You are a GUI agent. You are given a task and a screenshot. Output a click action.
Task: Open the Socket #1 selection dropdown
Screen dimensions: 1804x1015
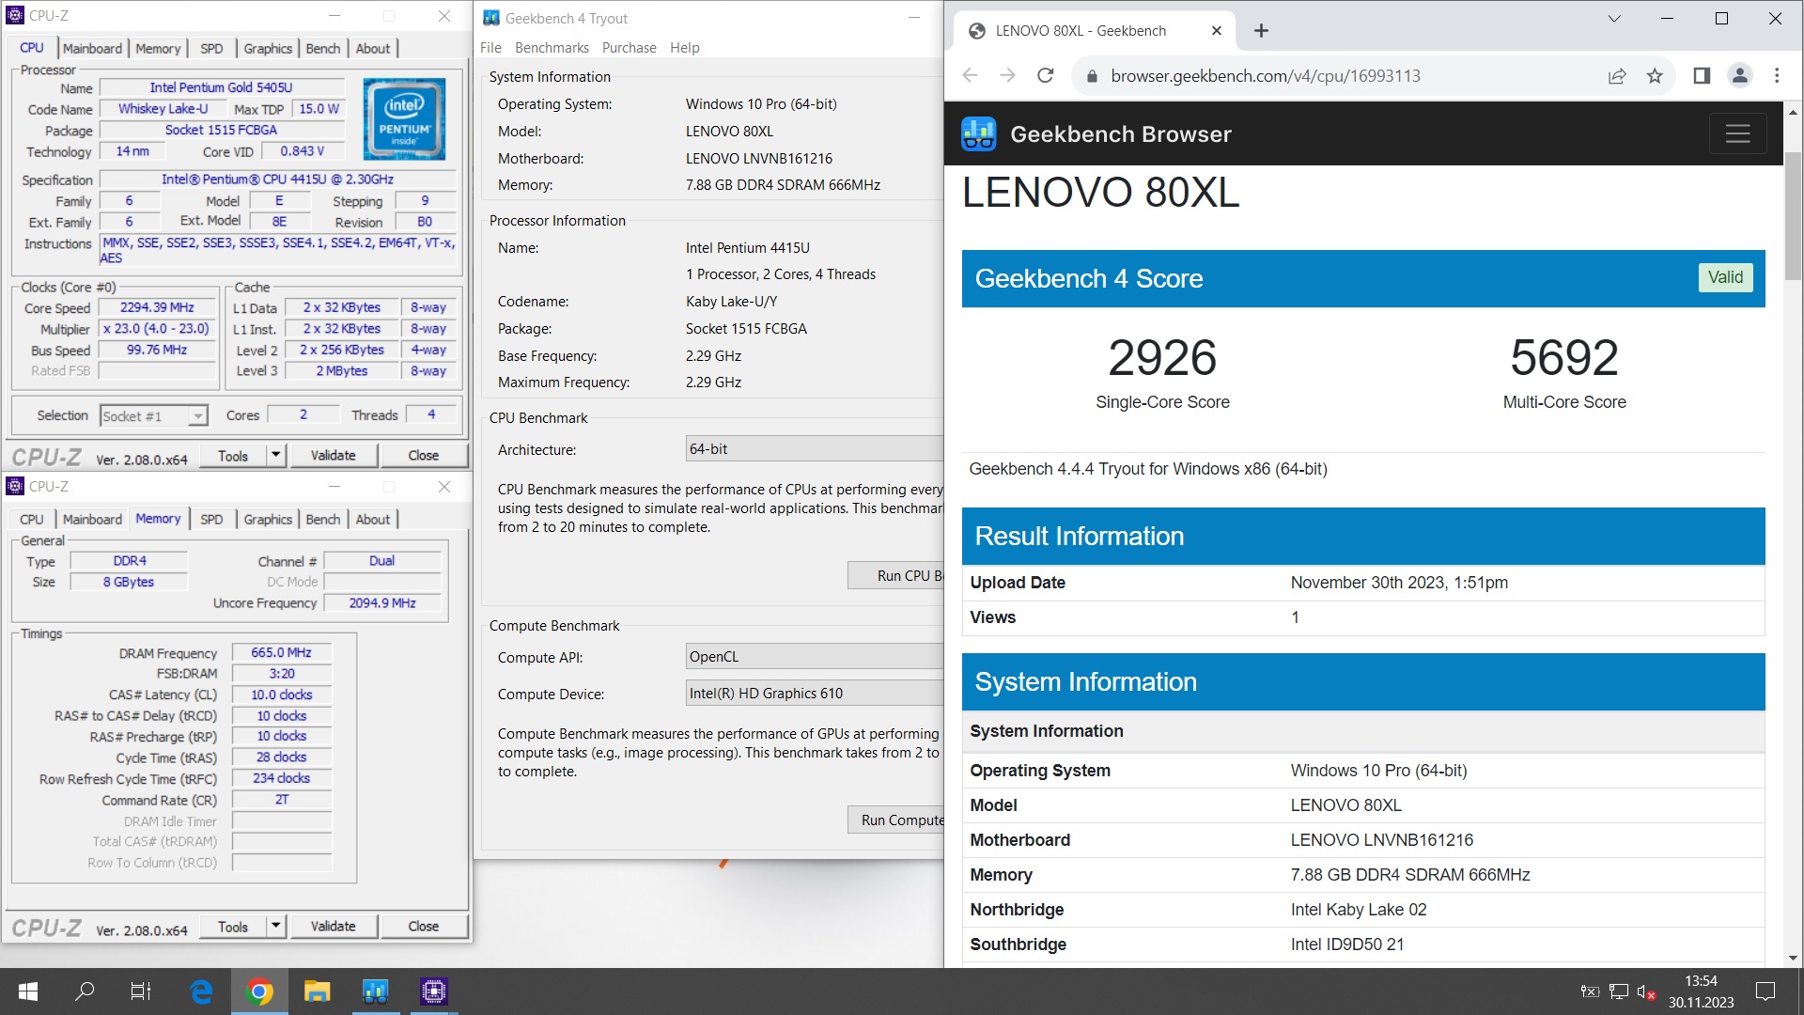[154, 415]
